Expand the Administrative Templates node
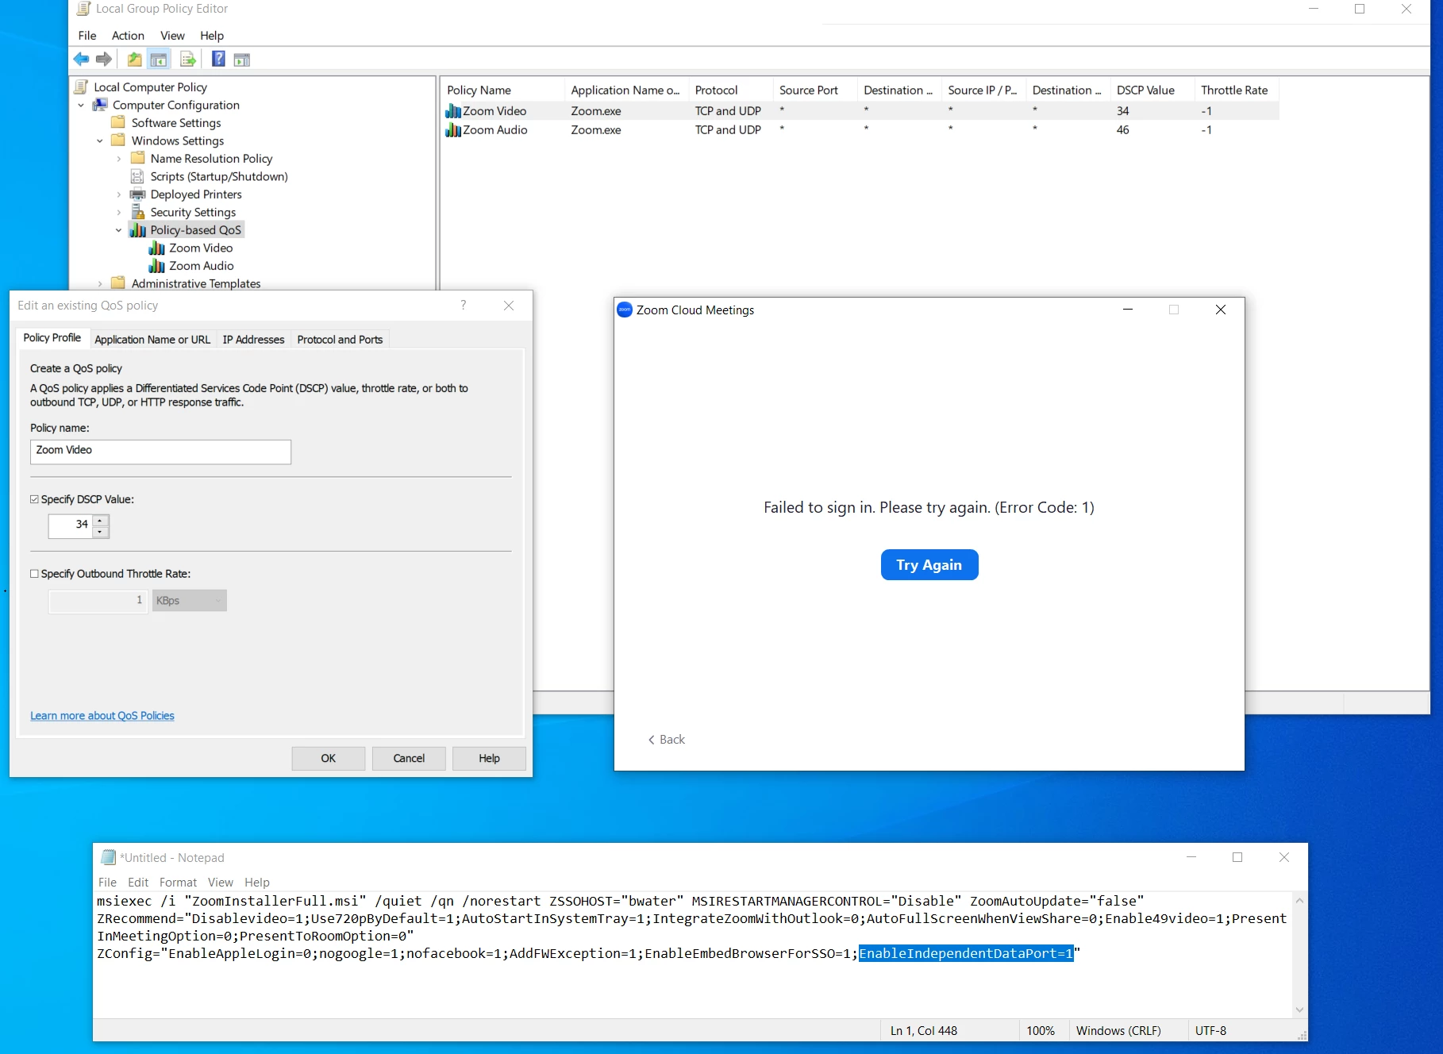Viewport: 1443px width, 1054px height. [x=100, y=283]
